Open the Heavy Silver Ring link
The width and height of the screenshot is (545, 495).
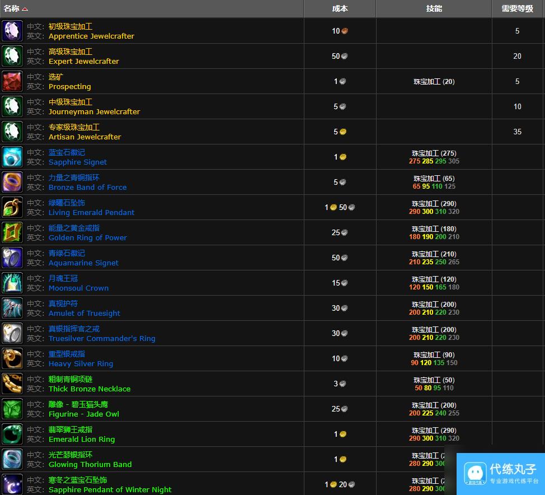(81, 364)
